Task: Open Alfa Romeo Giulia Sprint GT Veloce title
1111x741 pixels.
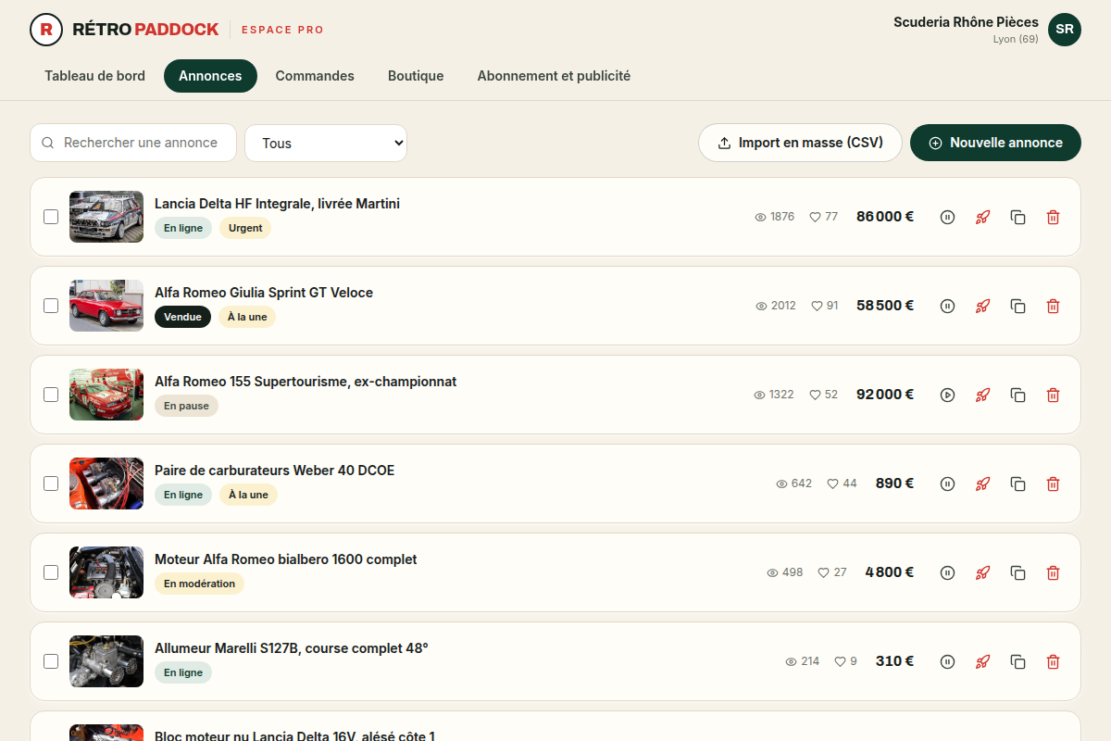Action: [x=264, y=293]
